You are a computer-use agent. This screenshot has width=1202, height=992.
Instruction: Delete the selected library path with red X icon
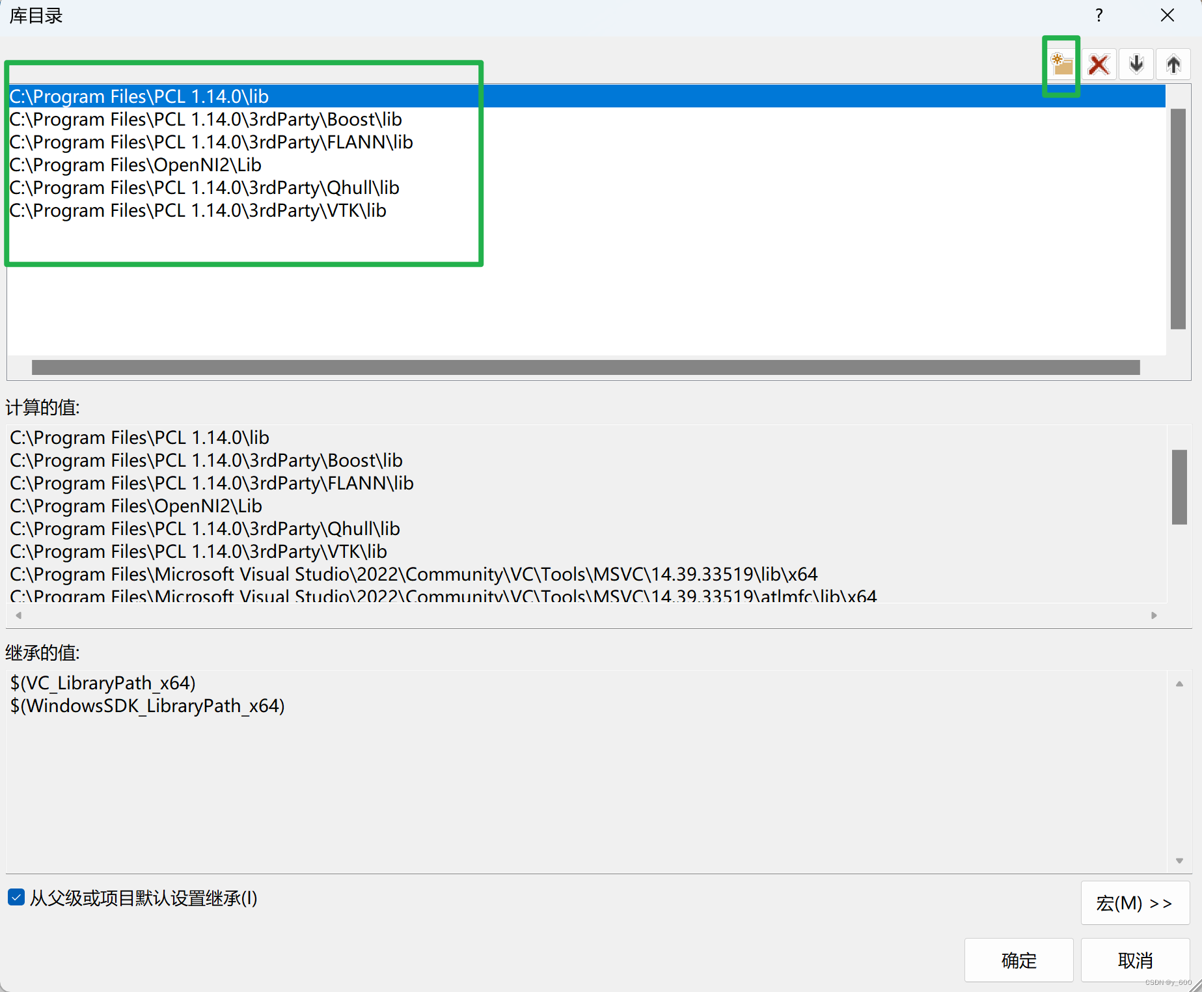coord(1099,64)
